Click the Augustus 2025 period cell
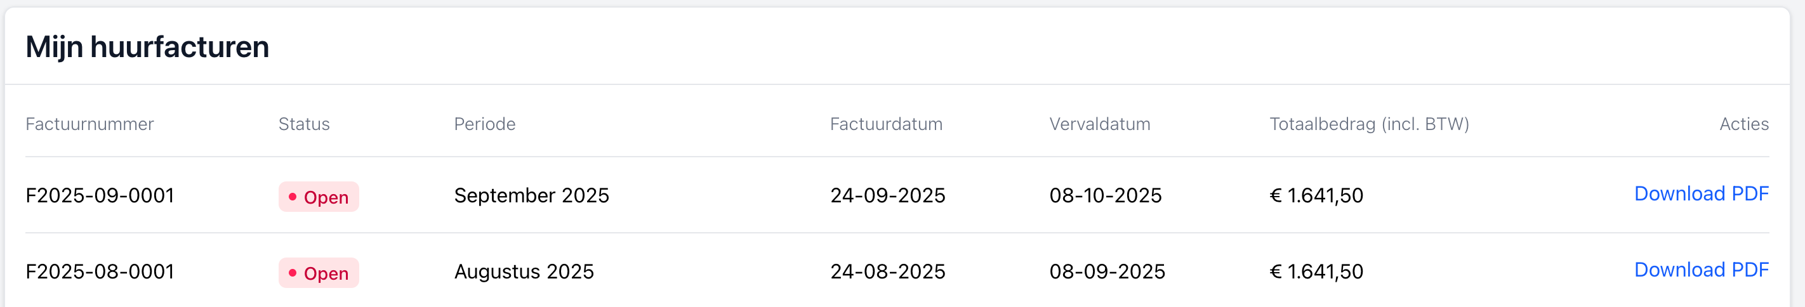 click(524, 271)
